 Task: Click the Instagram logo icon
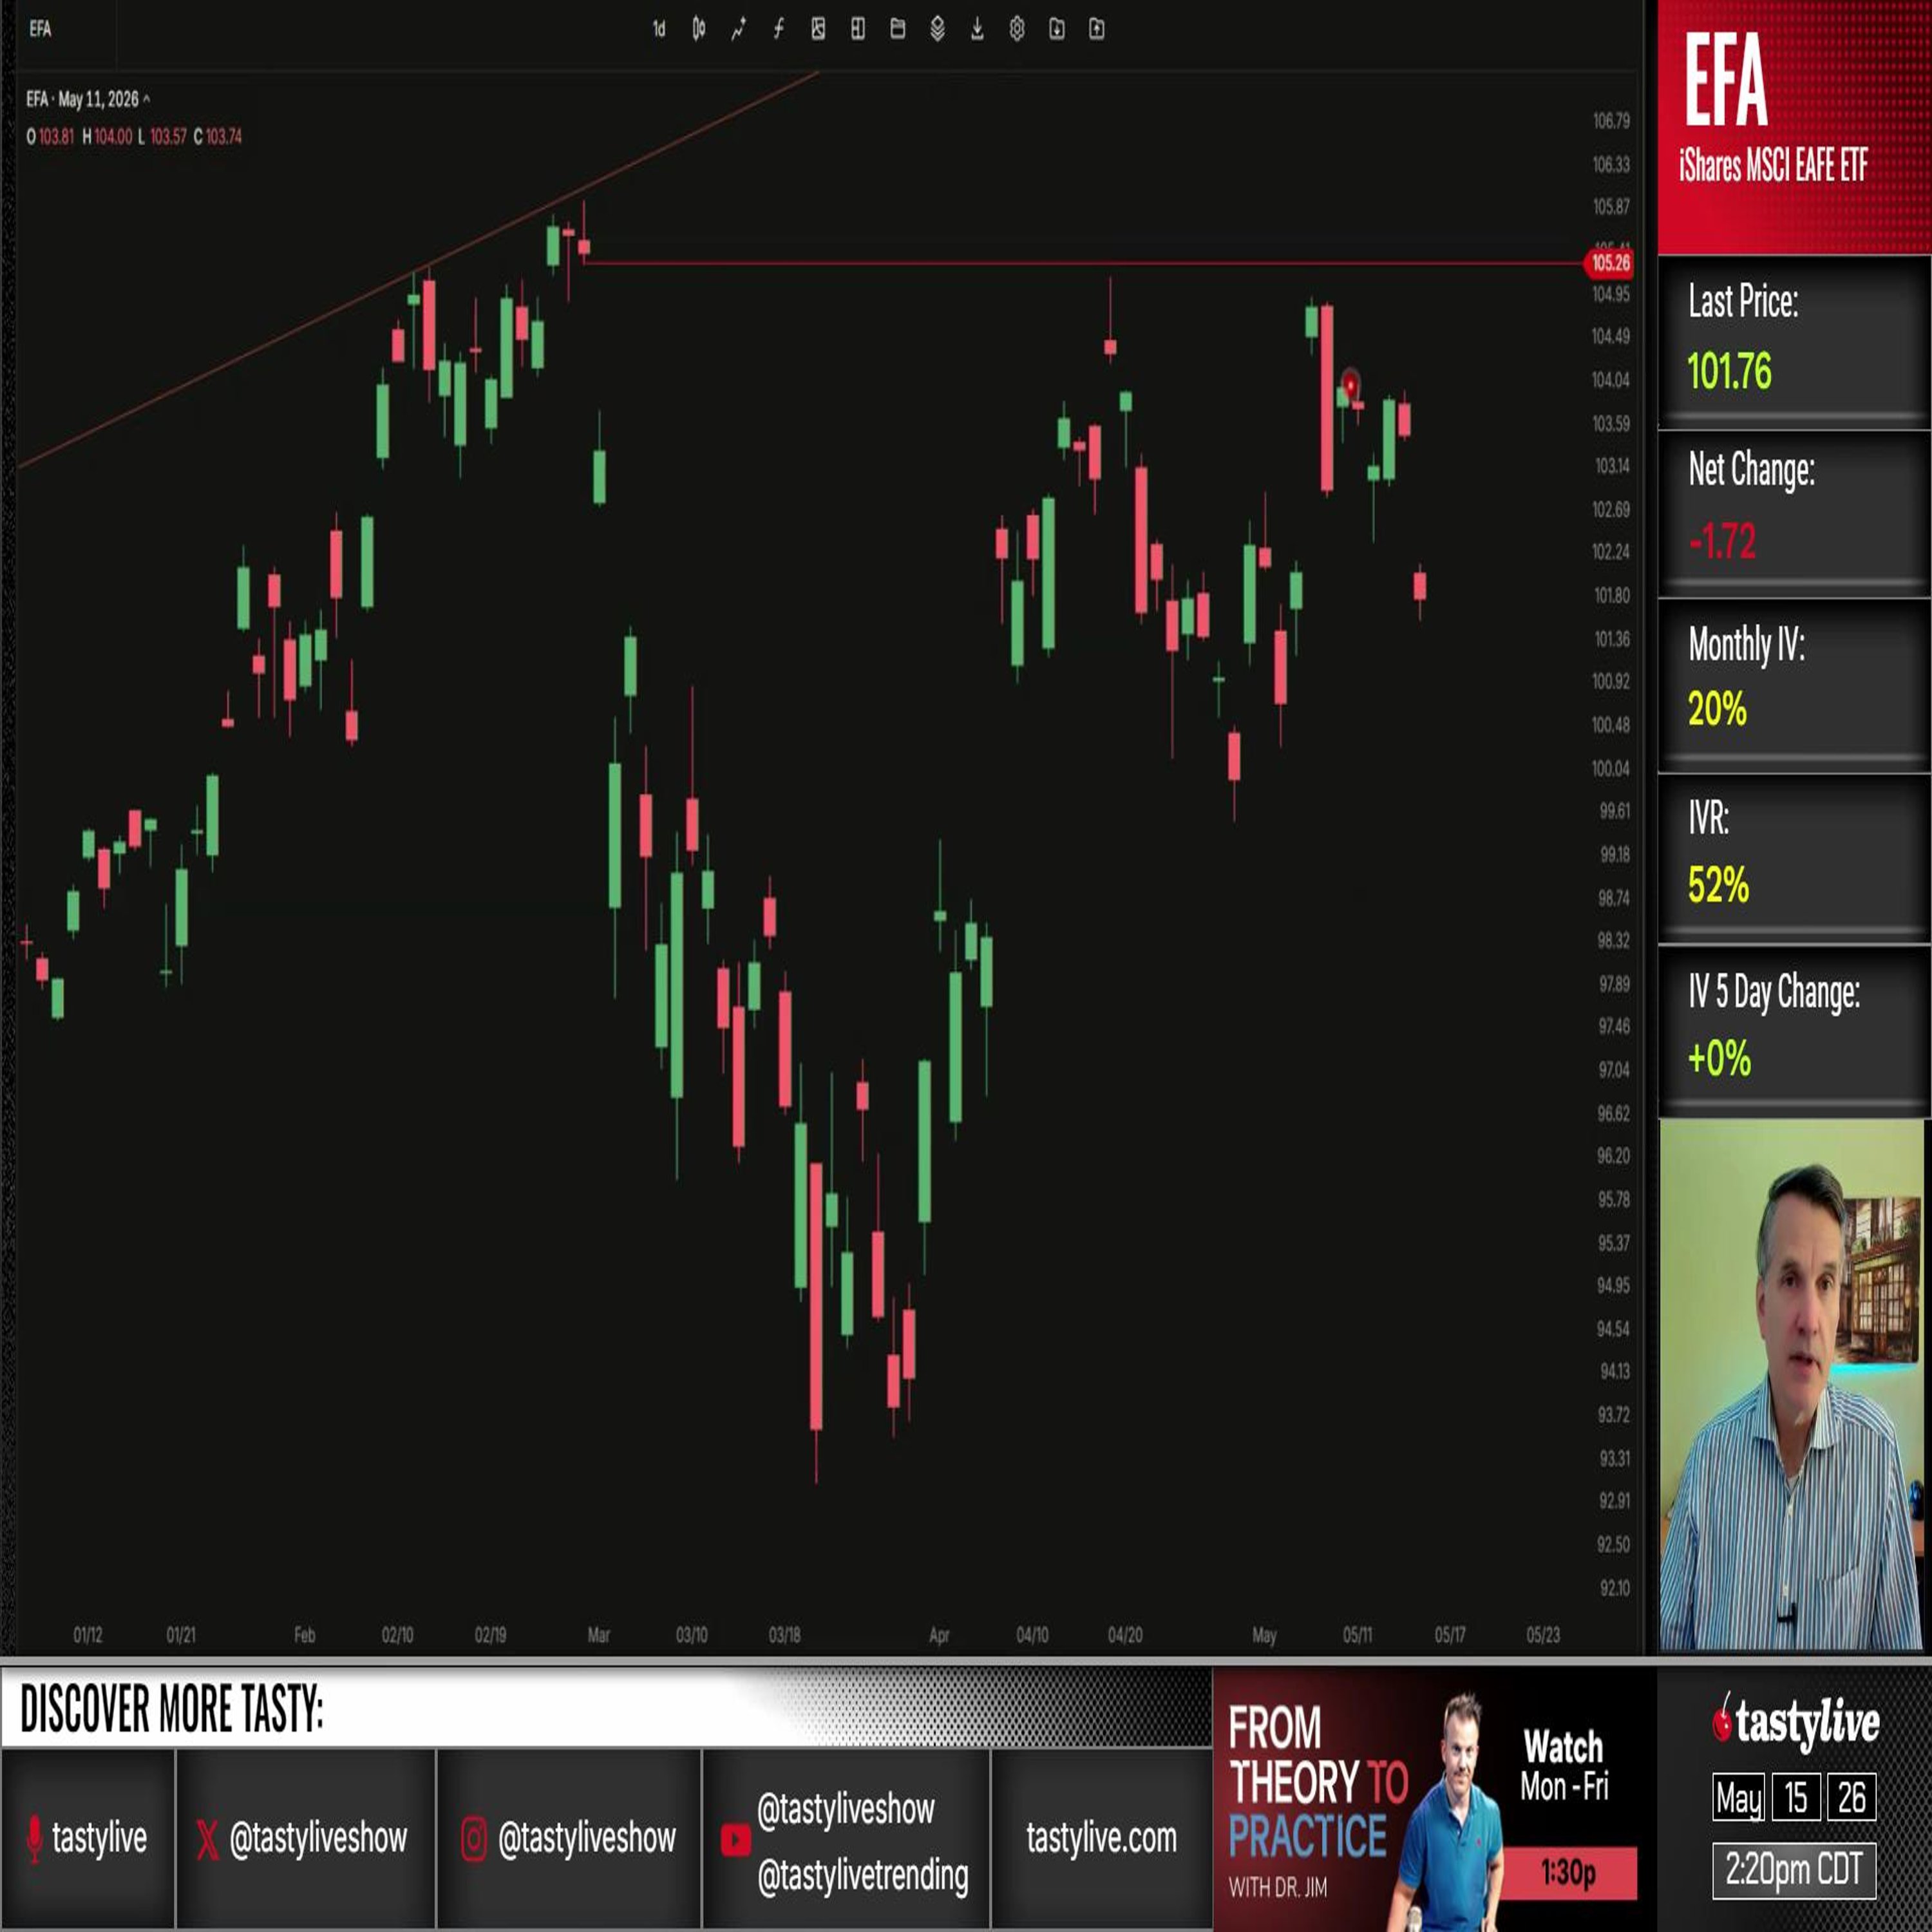pos(474,1838)
